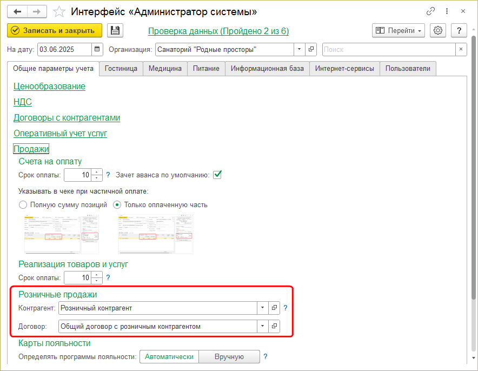Switch to the Гостиница tab
The height and width of the screenshot is (371, 478).
coord(121,69)
